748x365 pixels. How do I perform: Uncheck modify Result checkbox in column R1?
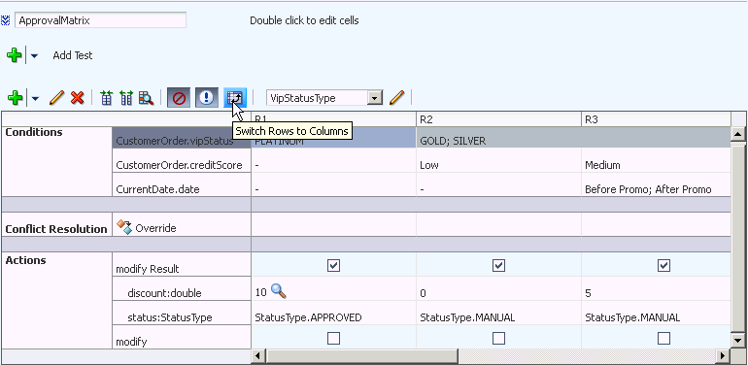(334, 265)
